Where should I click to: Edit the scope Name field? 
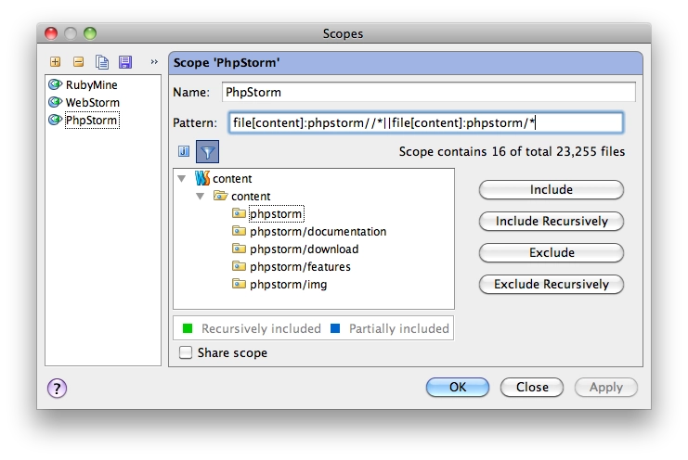(x=428, y=92)
